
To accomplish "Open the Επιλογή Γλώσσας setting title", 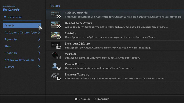I will click(77, 75).
